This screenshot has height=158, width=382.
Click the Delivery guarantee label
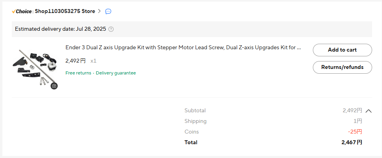click(116, 73)
